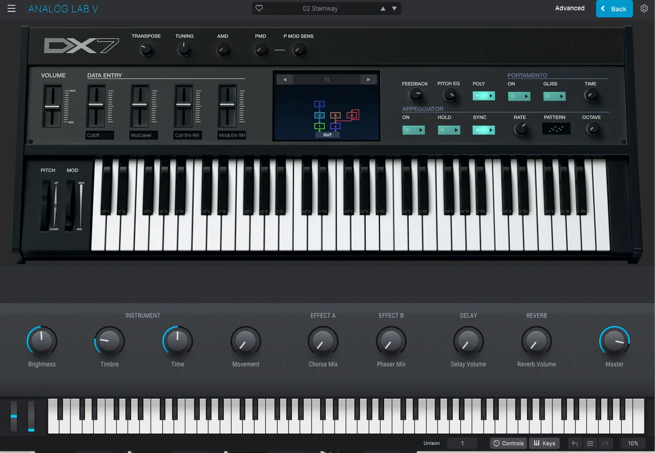The image size is (655, 453).
Task: Click the PMD knob
Action: pyautogui.click(x=261, y=50)
